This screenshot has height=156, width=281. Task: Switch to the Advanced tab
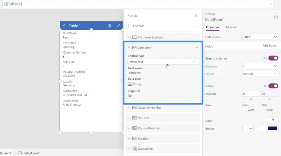pos(231,27)
